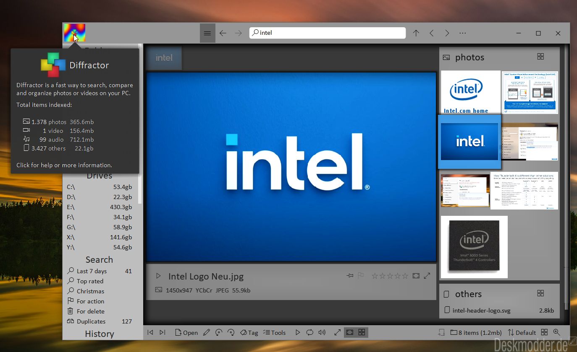Open the Default sort order dropdown
This screenshot has width=577, height=352.
(522, 332)
